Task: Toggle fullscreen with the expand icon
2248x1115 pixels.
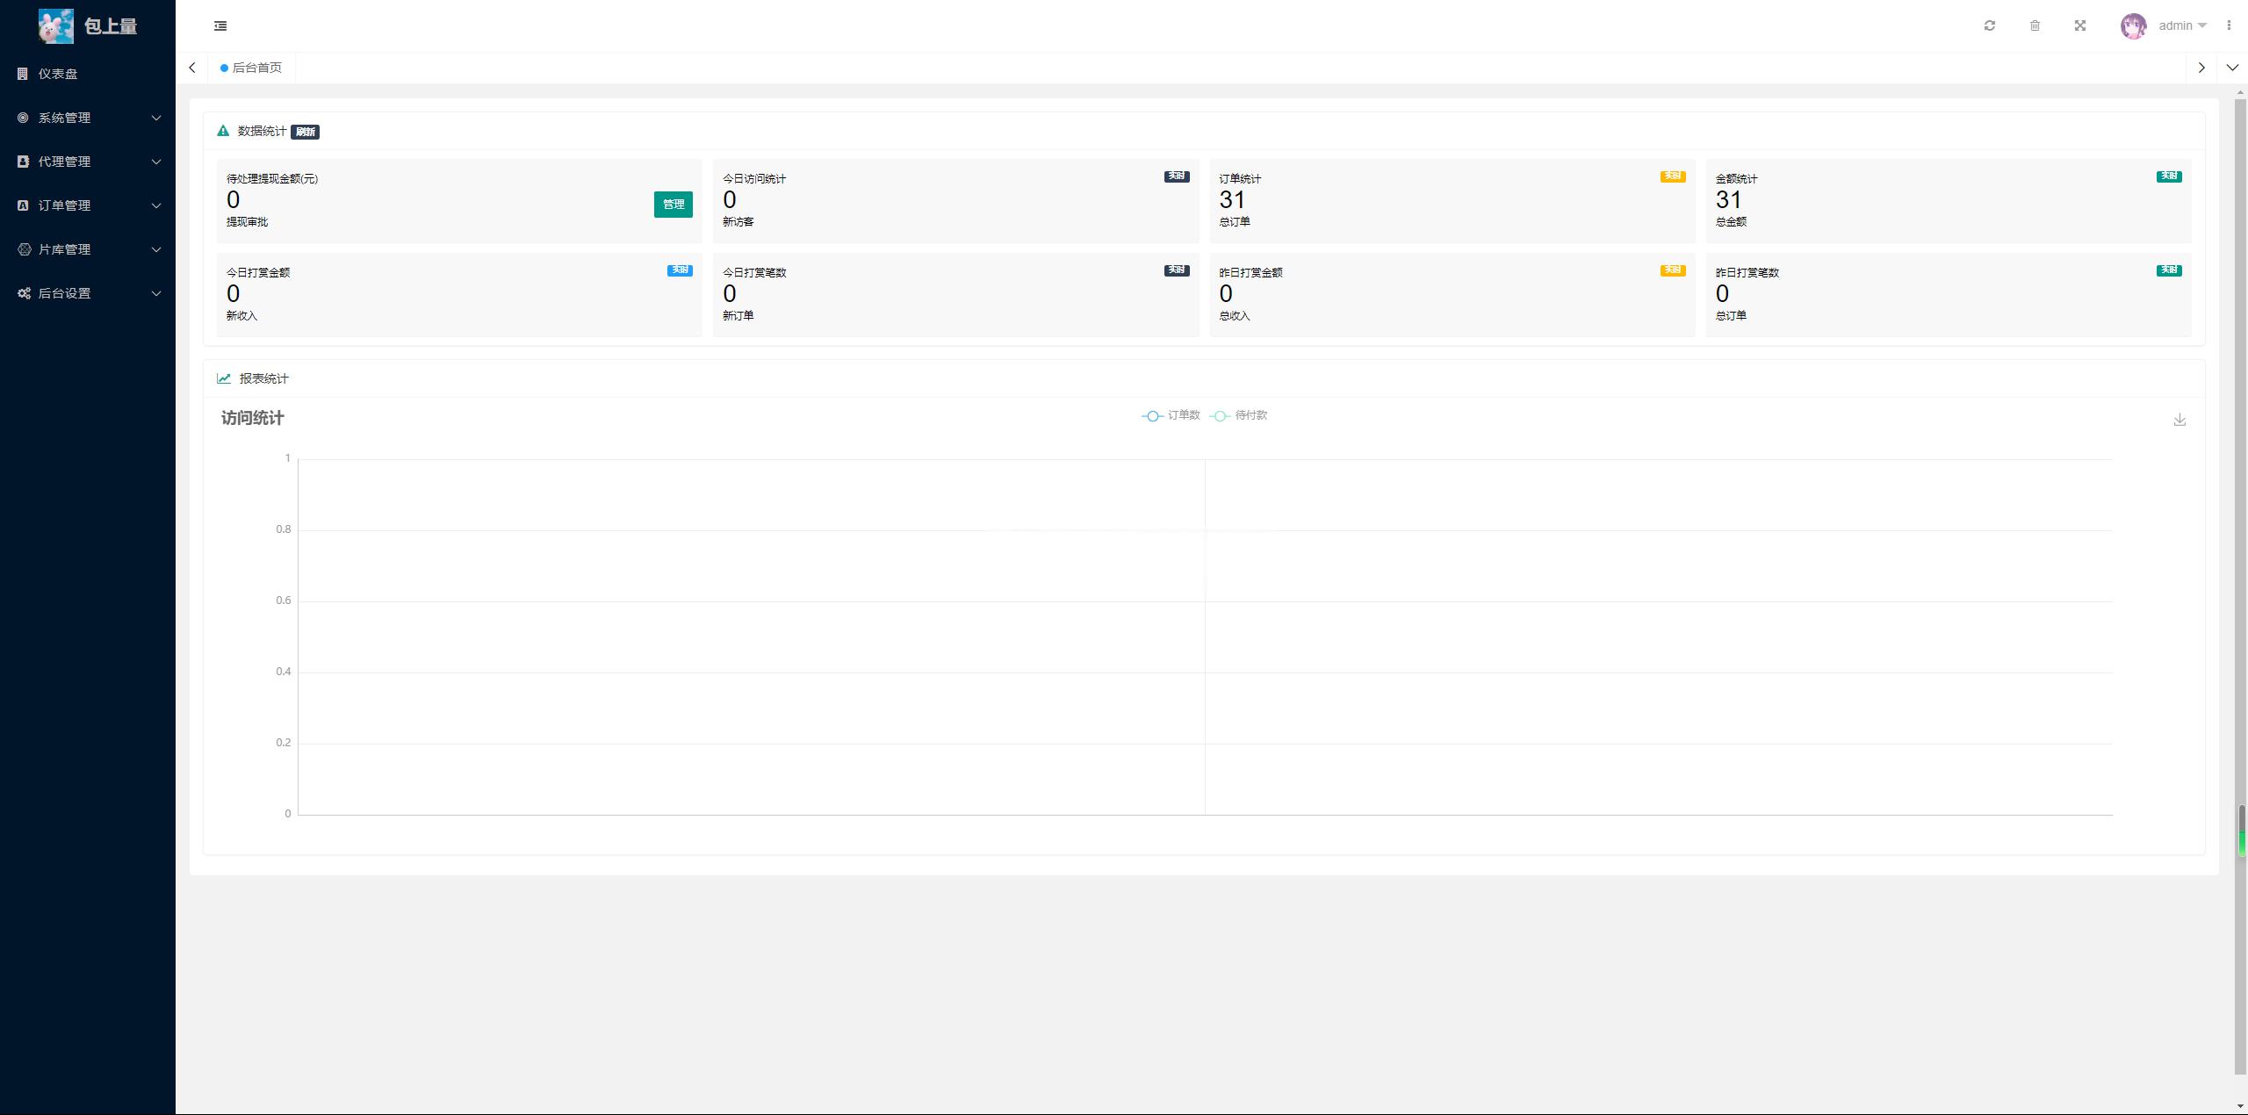Action: pos(2080,25)
